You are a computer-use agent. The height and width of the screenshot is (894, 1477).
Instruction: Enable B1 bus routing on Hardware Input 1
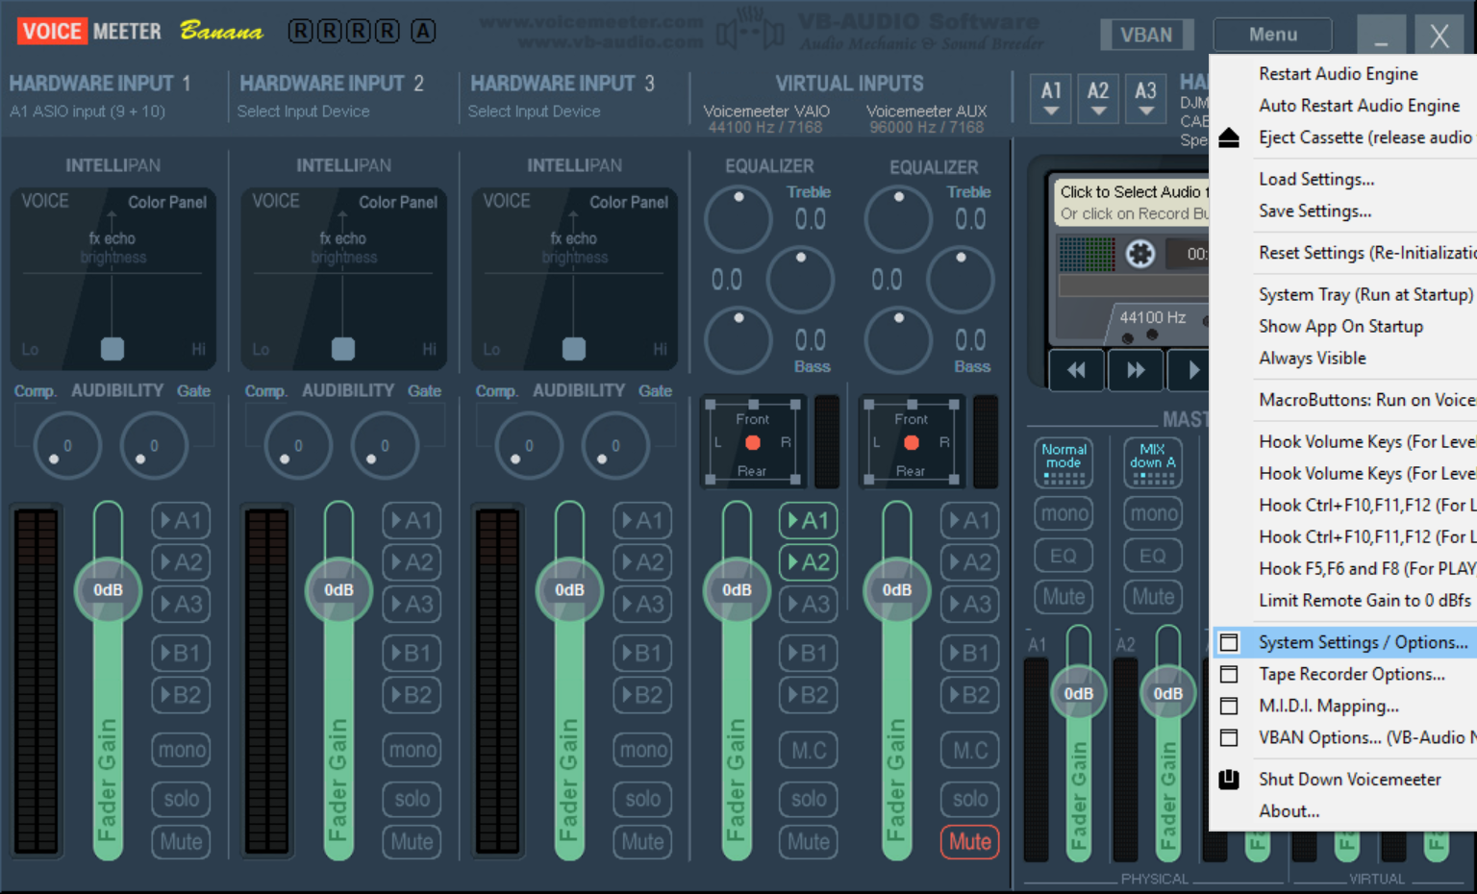click(181, 654)
